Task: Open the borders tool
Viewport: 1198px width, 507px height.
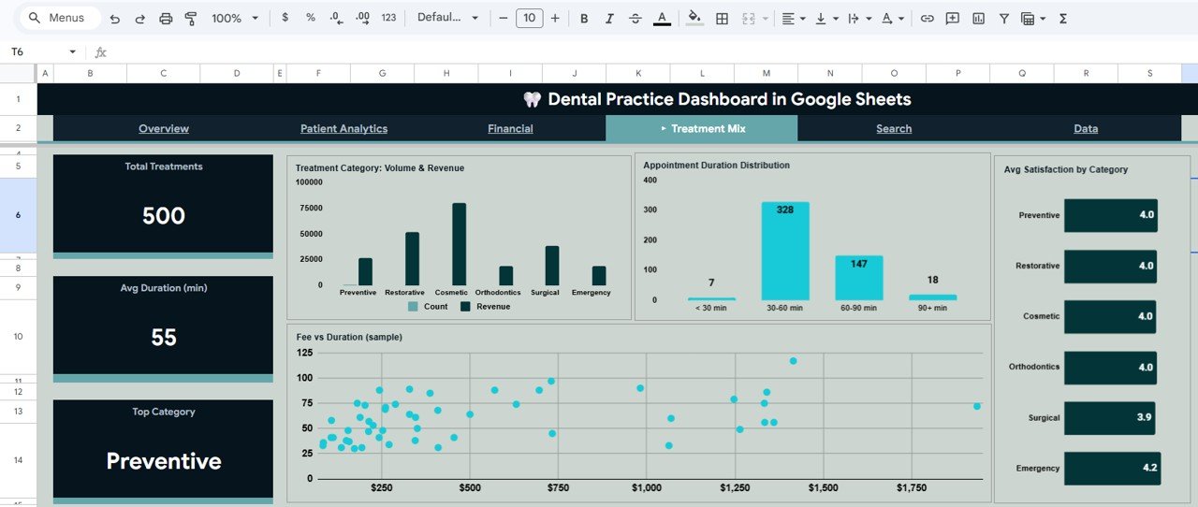Action: click(x=722, y=18)
